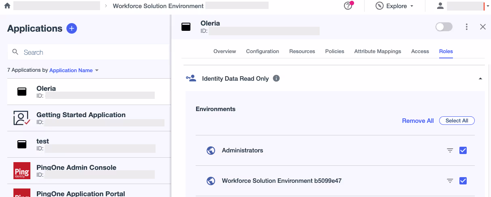Click the Select All button
The image size is (491, 197).
coord(457,121)
